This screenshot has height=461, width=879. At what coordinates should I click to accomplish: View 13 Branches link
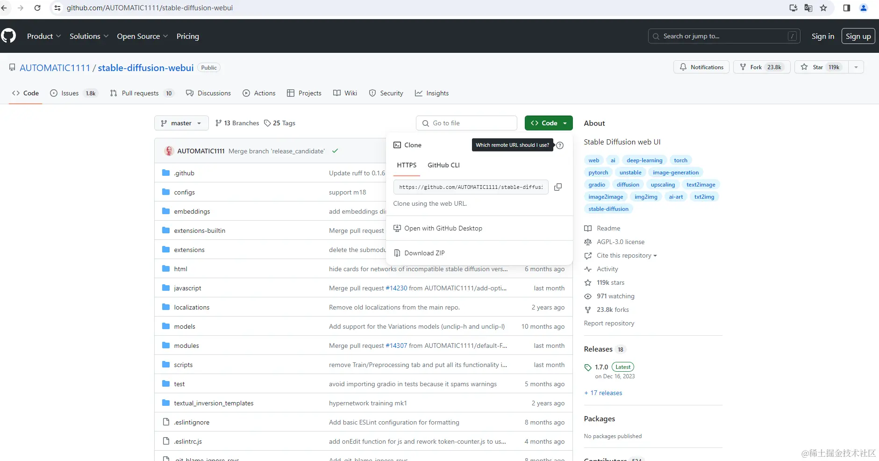click(237, 123)
